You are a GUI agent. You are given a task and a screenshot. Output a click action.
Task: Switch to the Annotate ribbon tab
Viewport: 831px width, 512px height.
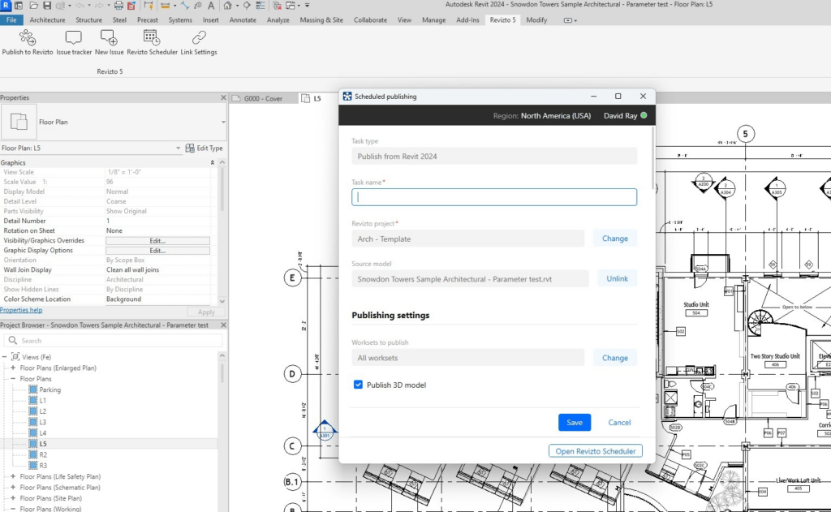(x=243, y=20)
